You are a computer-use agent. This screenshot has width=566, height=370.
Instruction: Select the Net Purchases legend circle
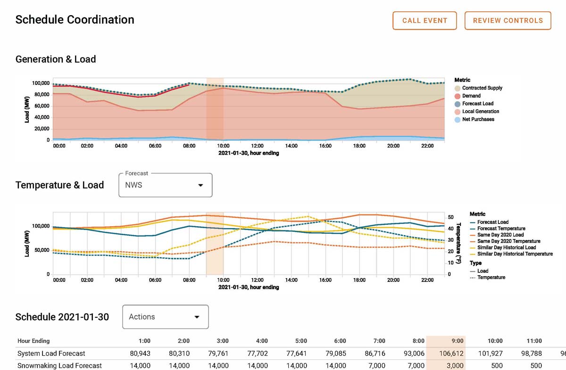coord(458,120)
